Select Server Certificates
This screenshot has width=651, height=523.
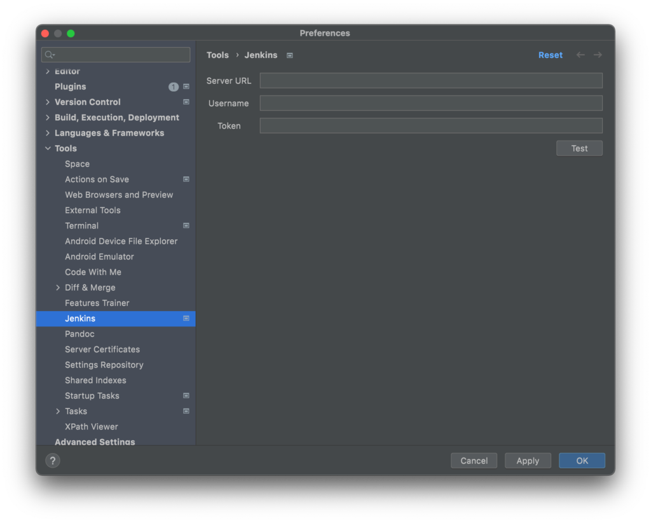pyautogui.click(x=102, y=349)
